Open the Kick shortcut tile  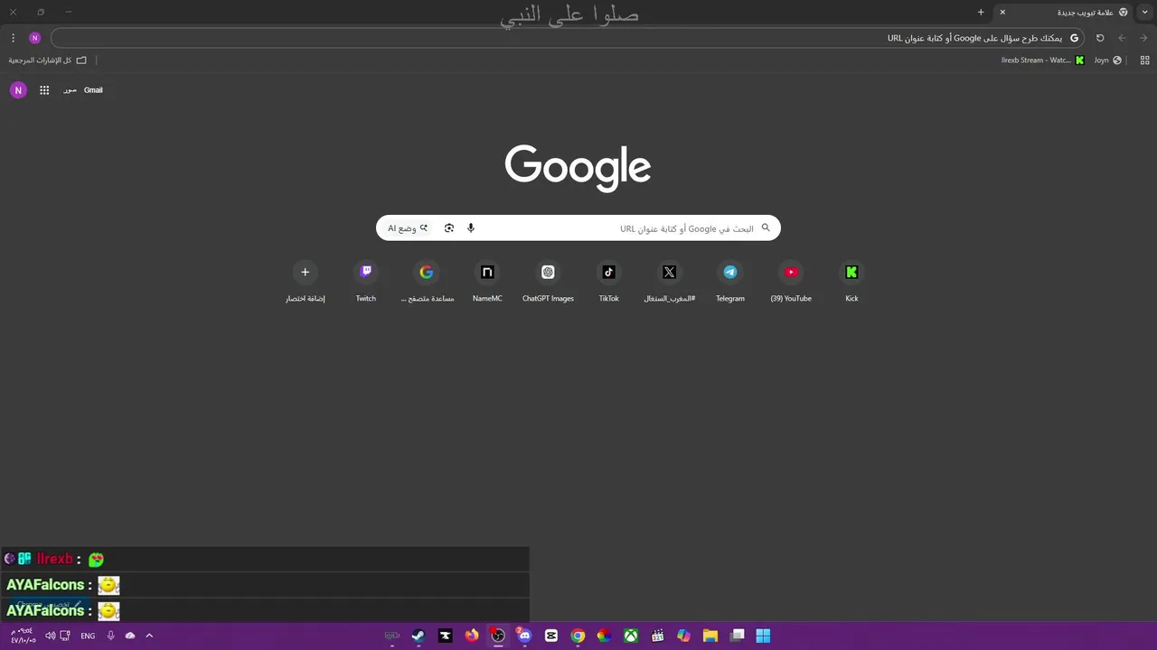(x=851, y=272)
